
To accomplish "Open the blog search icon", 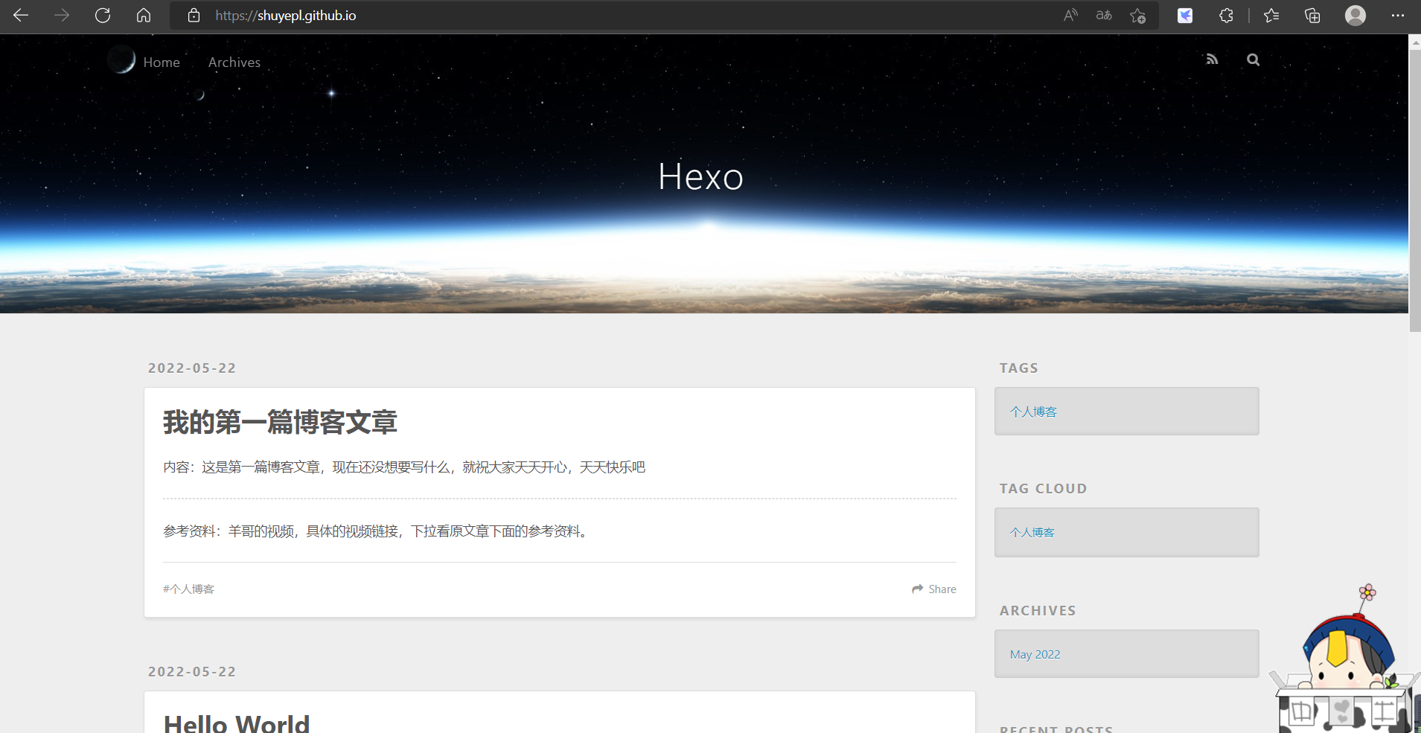I will click(x=1254, y=60).
